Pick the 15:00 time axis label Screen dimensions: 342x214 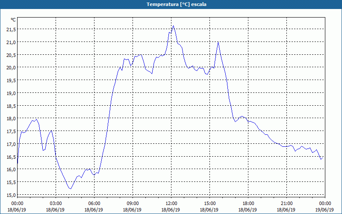(x=209, y=204)
